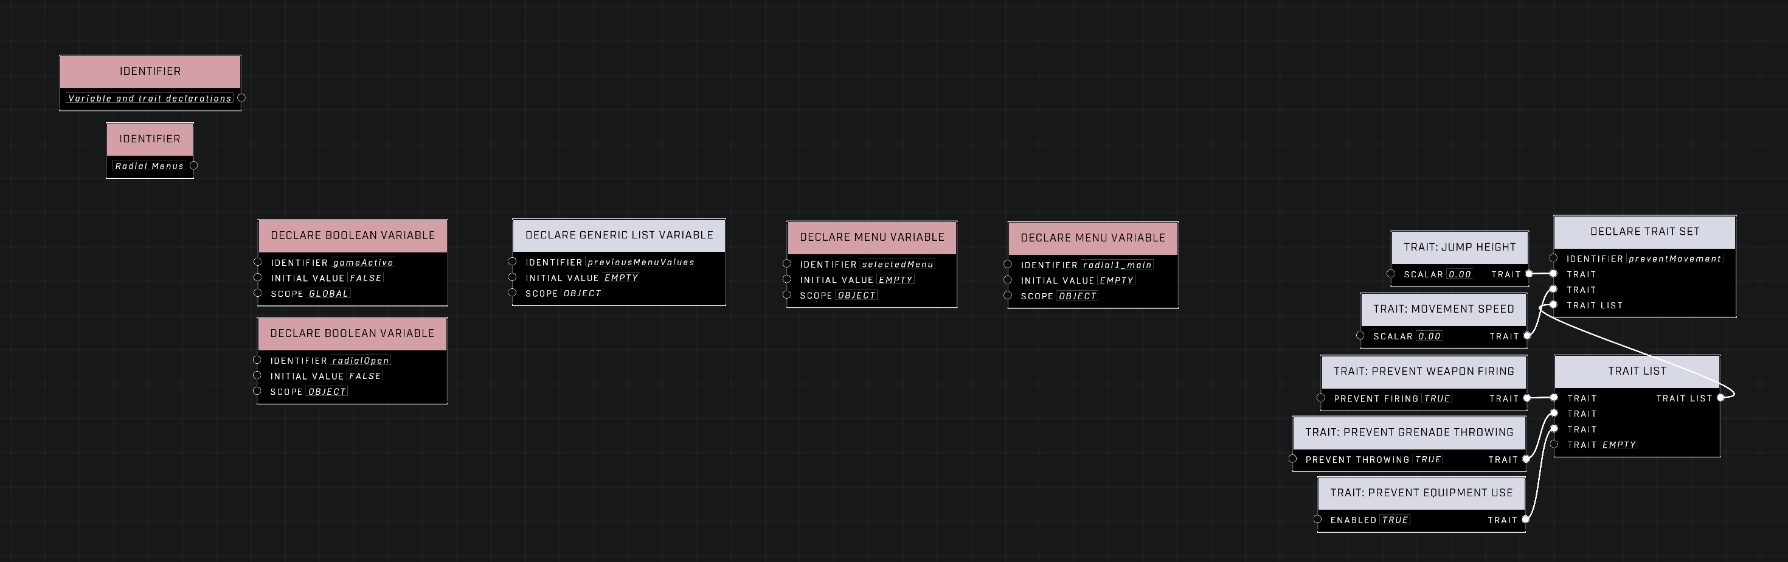Open selectedMenu scope OBJECT dropdown
Screen dimensions: 1788x562
pyautogui.click(x=856, y=296)
